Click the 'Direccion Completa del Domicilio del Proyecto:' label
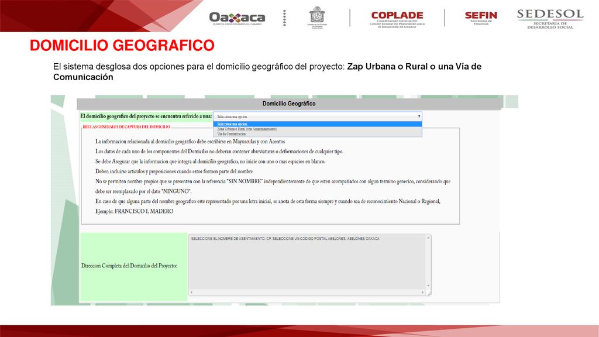This screenshot has height=337, width=599. click(129, 266)
